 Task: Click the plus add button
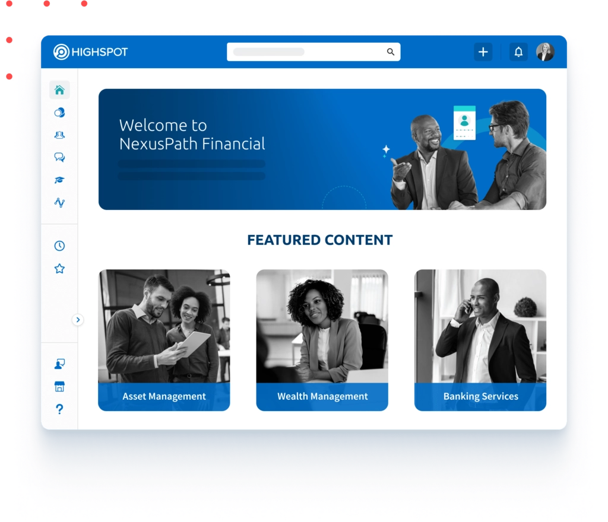483,52
